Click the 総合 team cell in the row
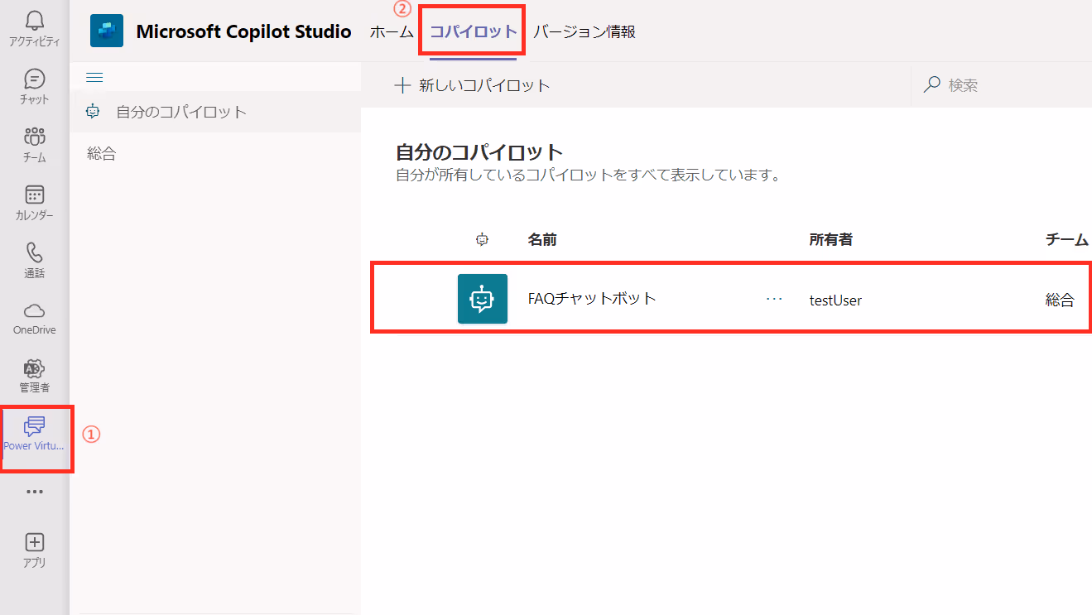This screenshot has width=1092, height=615. [x=1060, y=300]
